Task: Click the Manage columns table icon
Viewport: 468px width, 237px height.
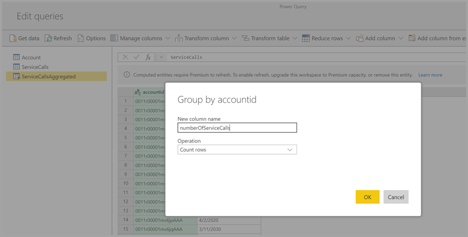Action: point(114,38)
